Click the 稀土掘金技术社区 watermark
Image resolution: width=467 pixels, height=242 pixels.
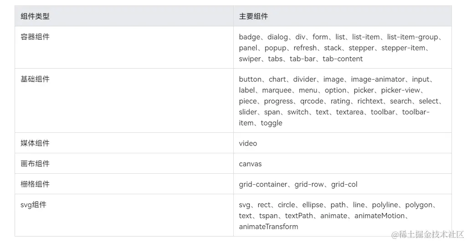pos(428,234)
